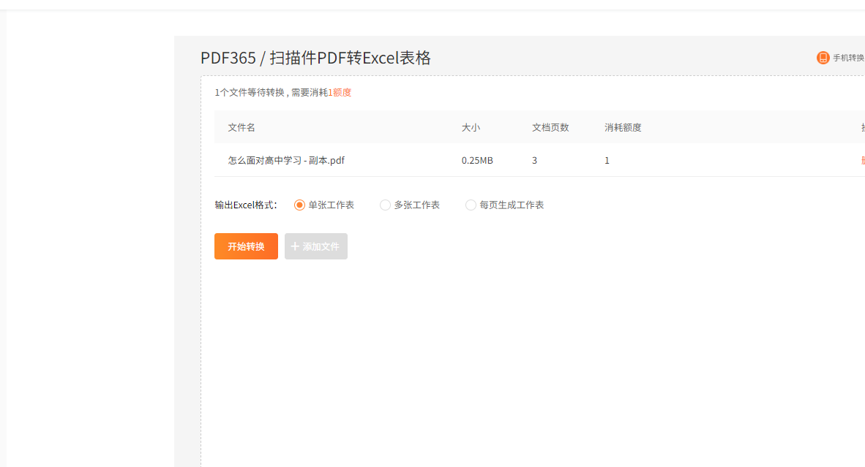Click the 输出Excel格式 label
This screenshot has width=865, height=467.
tap(246, 205)
